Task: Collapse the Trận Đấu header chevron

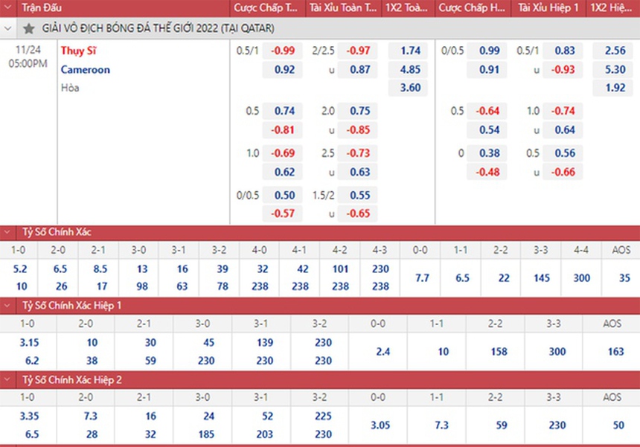Action: [8, 8]
